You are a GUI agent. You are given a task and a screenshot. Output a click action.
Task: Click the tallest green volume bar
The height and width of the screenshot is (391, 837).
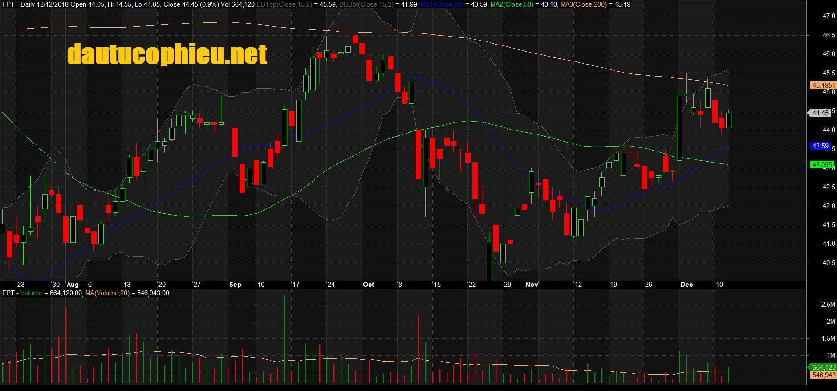click(284, 338)
